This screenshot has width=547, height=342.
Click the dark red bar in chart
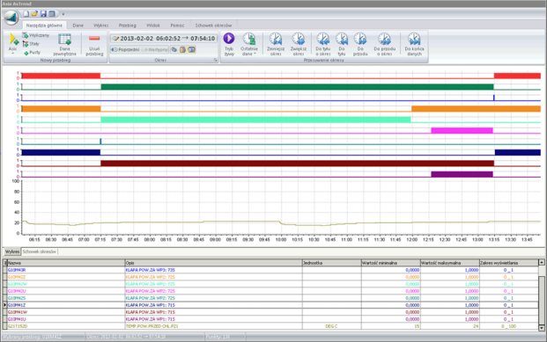coord(297,163)
